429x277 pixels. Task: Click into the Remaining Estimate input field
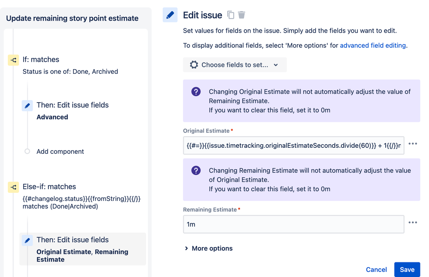point(293,224)
